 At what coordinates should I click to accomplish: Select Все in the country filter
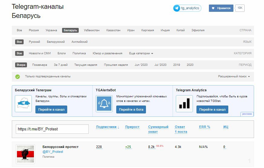pos(19,30)
